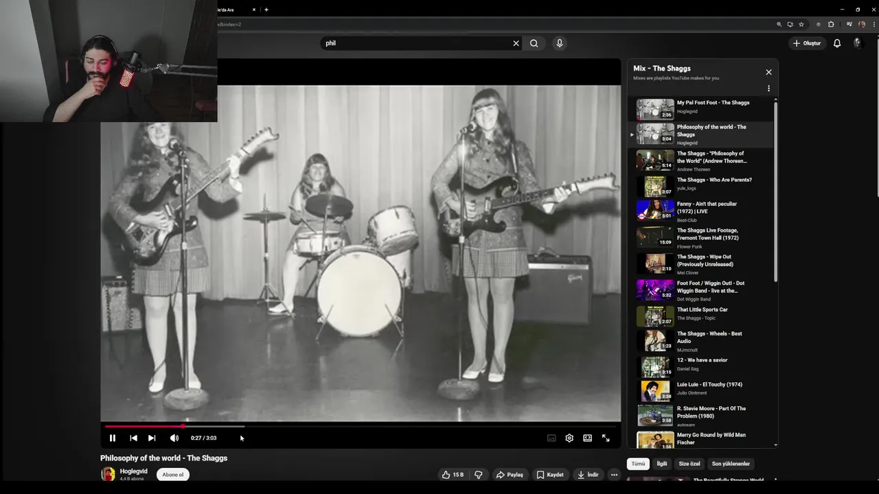Click the mix playlist scrollbar
This screenshot has height=494, width=879.
pos(776,191)
